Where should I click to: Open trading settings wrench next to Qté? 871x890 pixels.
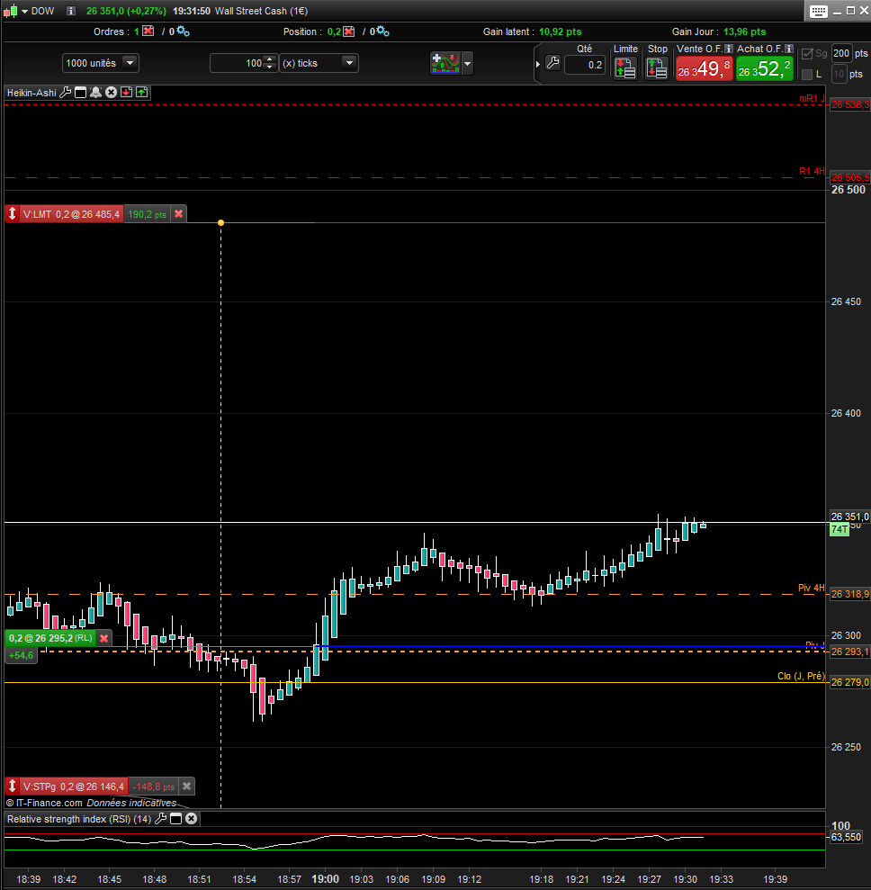552,62
